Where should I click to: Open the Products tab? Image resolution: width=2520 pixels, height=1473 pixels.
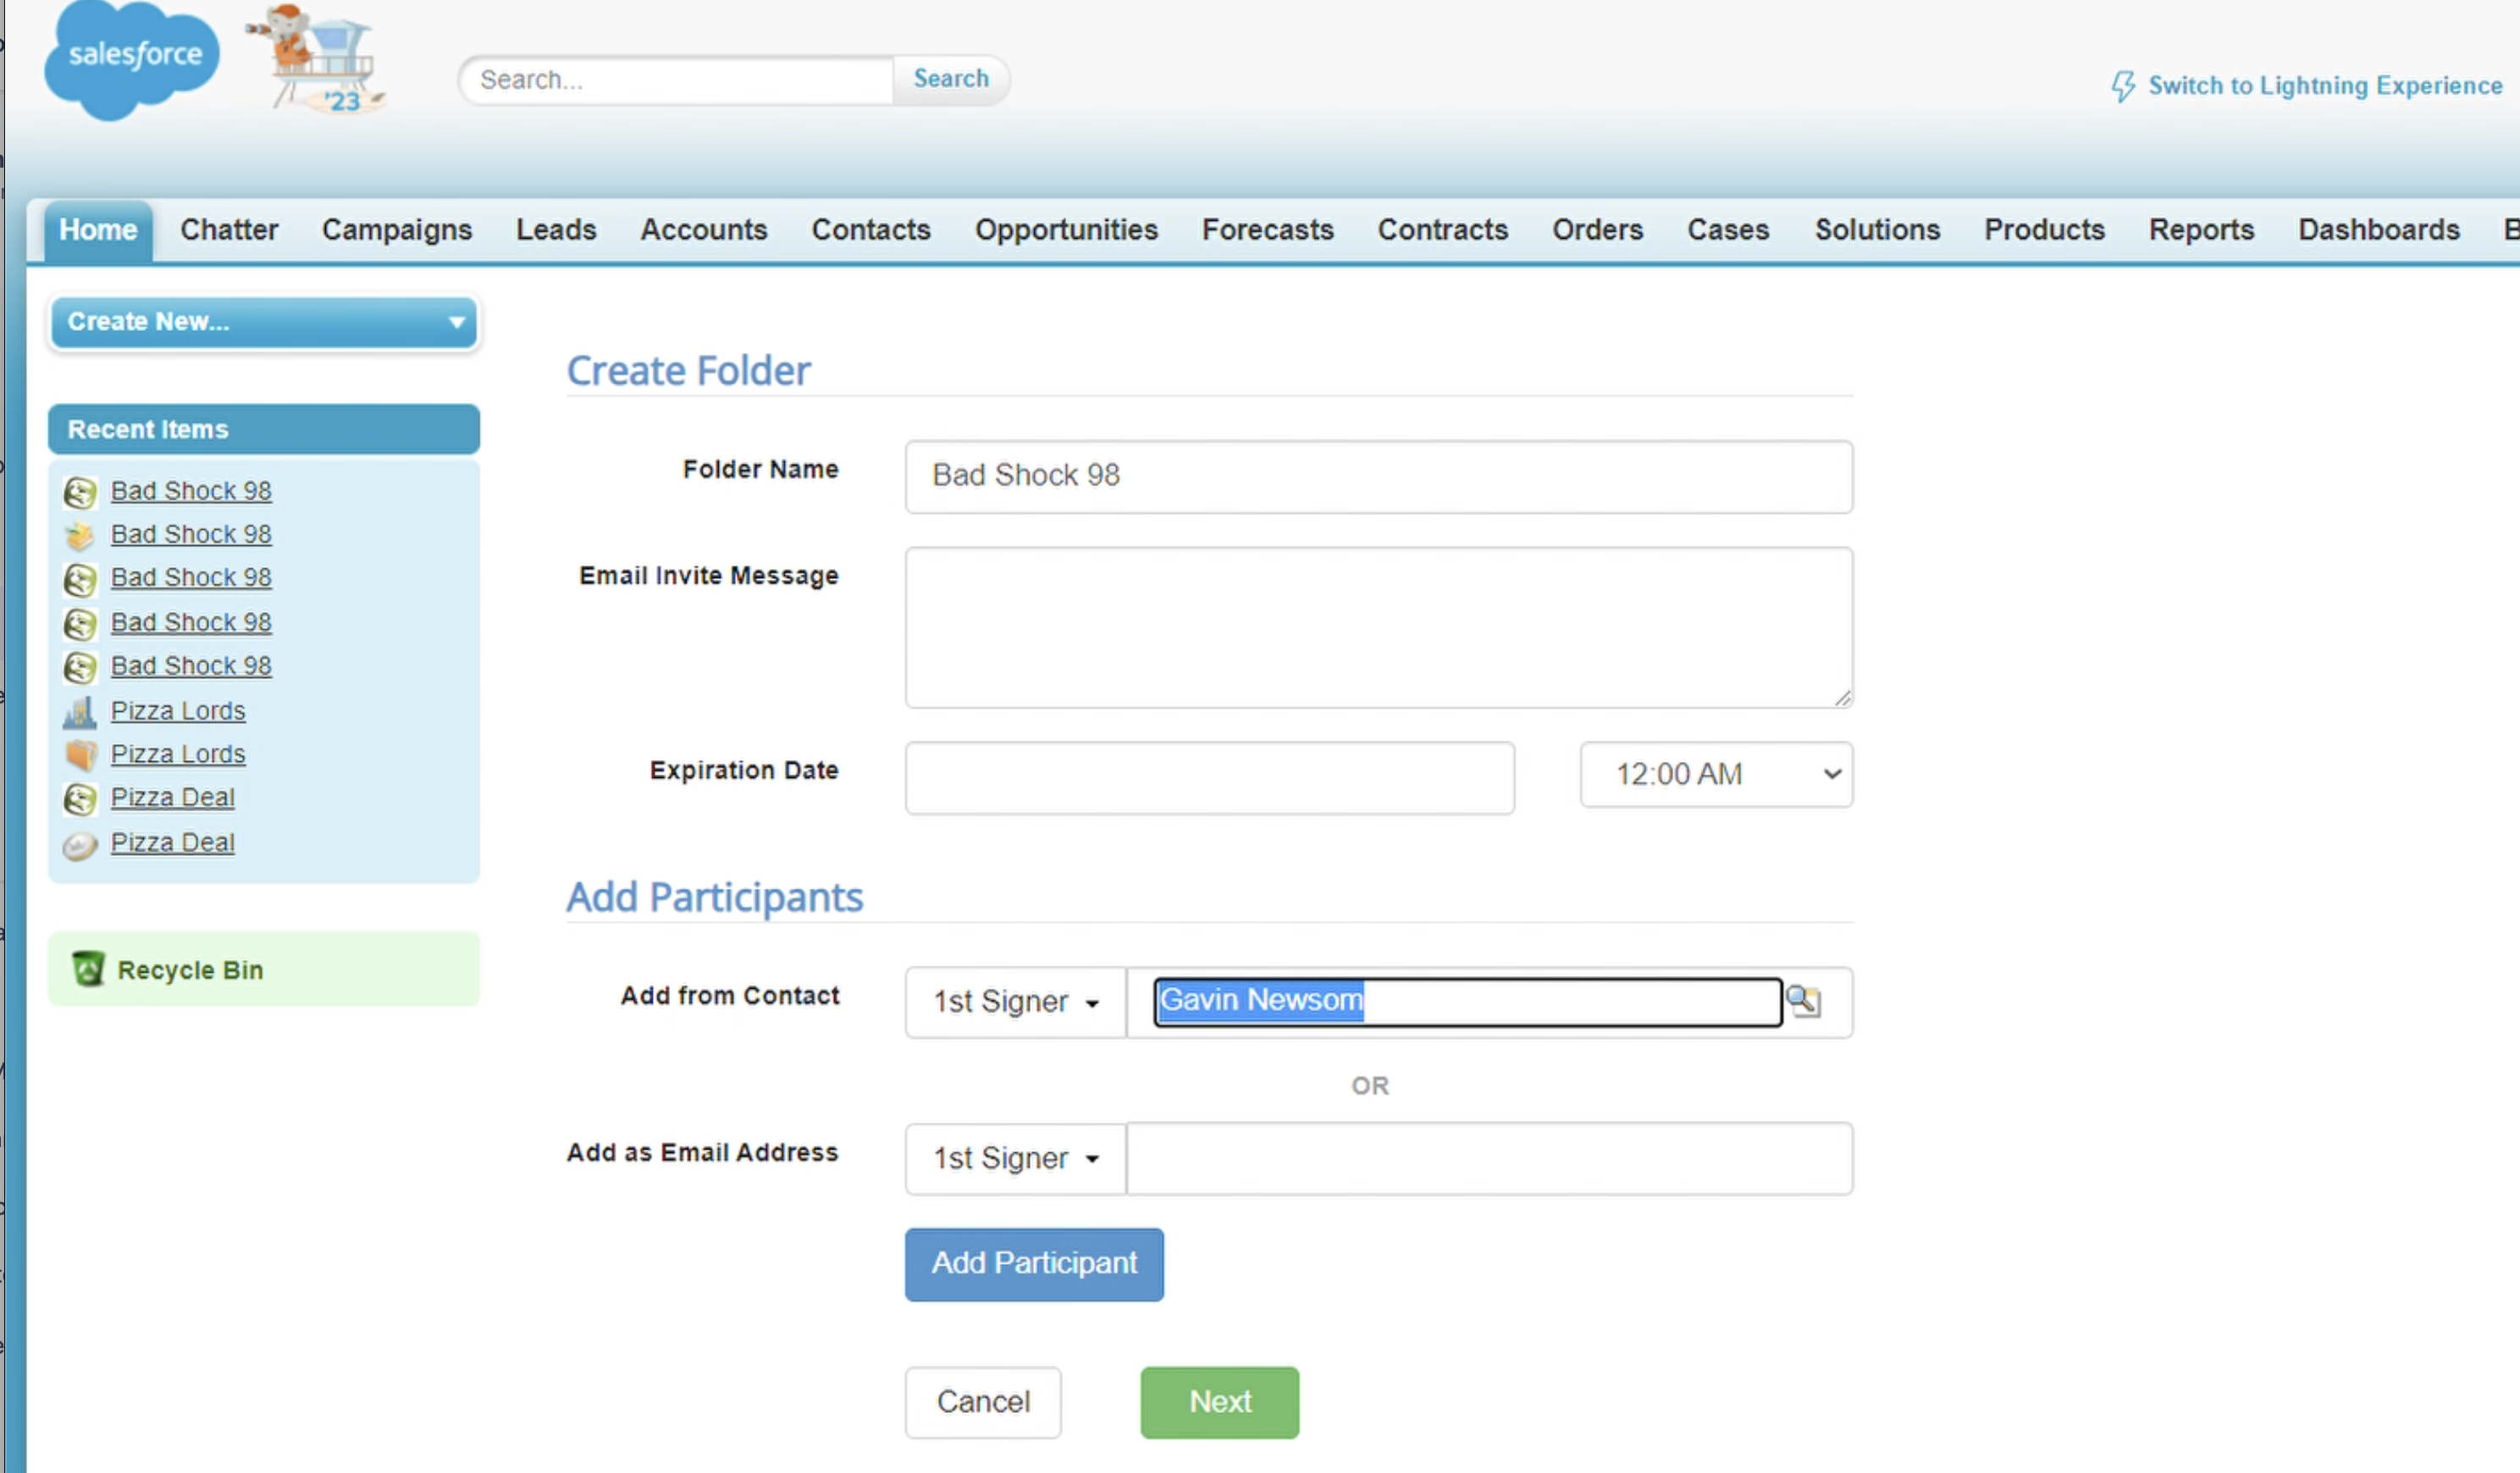(x=2045, y=230)
